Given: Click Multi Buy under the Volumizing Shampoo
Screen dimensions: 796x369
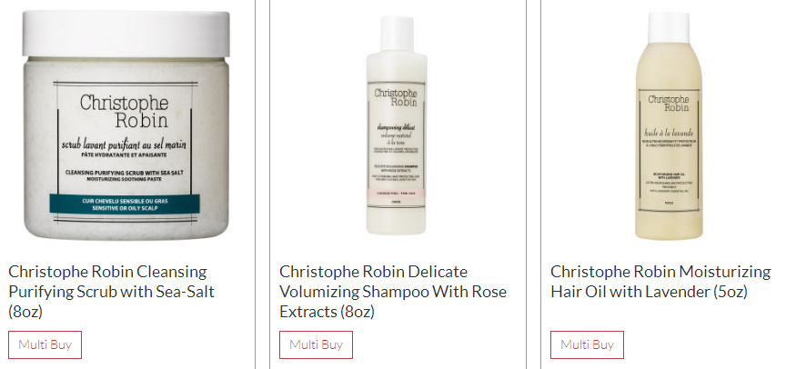Looking at the screenshot, I should pyautogui.click(x=317, y=344).
